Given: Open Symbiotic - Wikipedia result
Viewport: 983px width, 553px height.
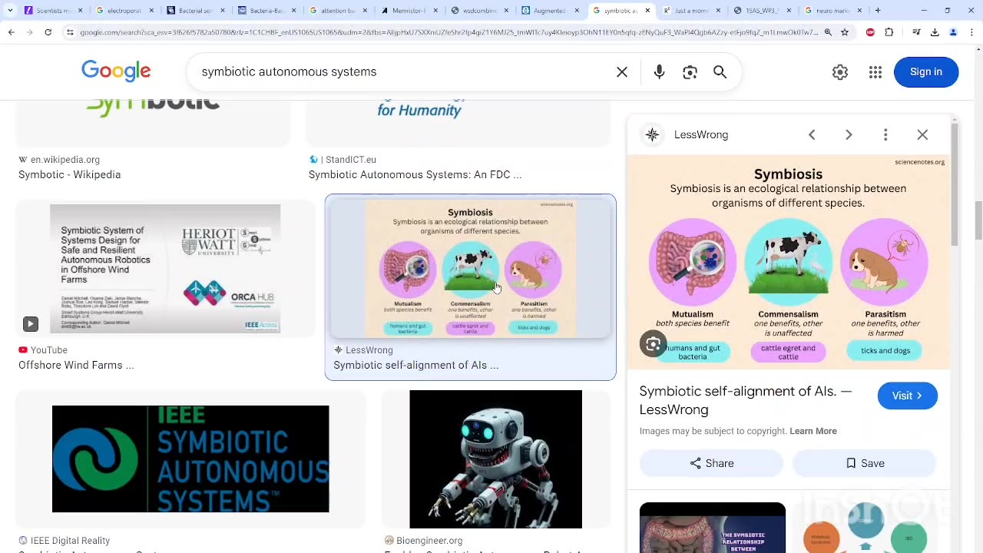Looking at the screenshot, I should click(x=70, y=174).
